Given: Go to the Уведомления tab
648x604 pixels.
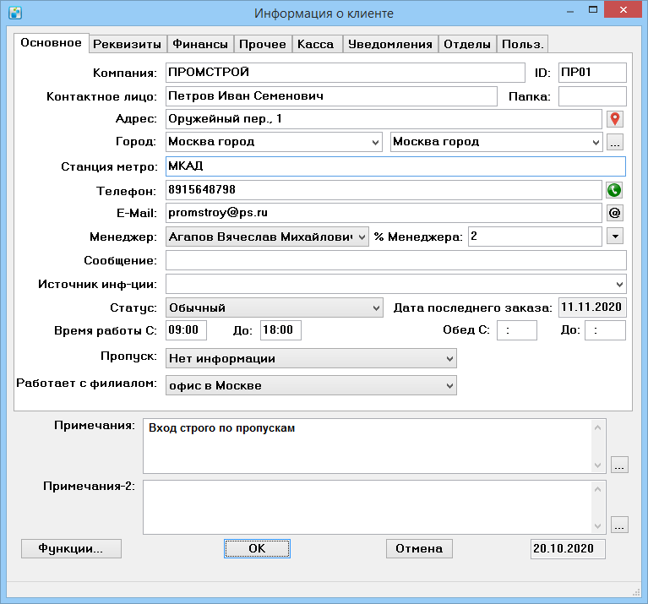Looking at the screenshot, I should [x=390, y=44].
